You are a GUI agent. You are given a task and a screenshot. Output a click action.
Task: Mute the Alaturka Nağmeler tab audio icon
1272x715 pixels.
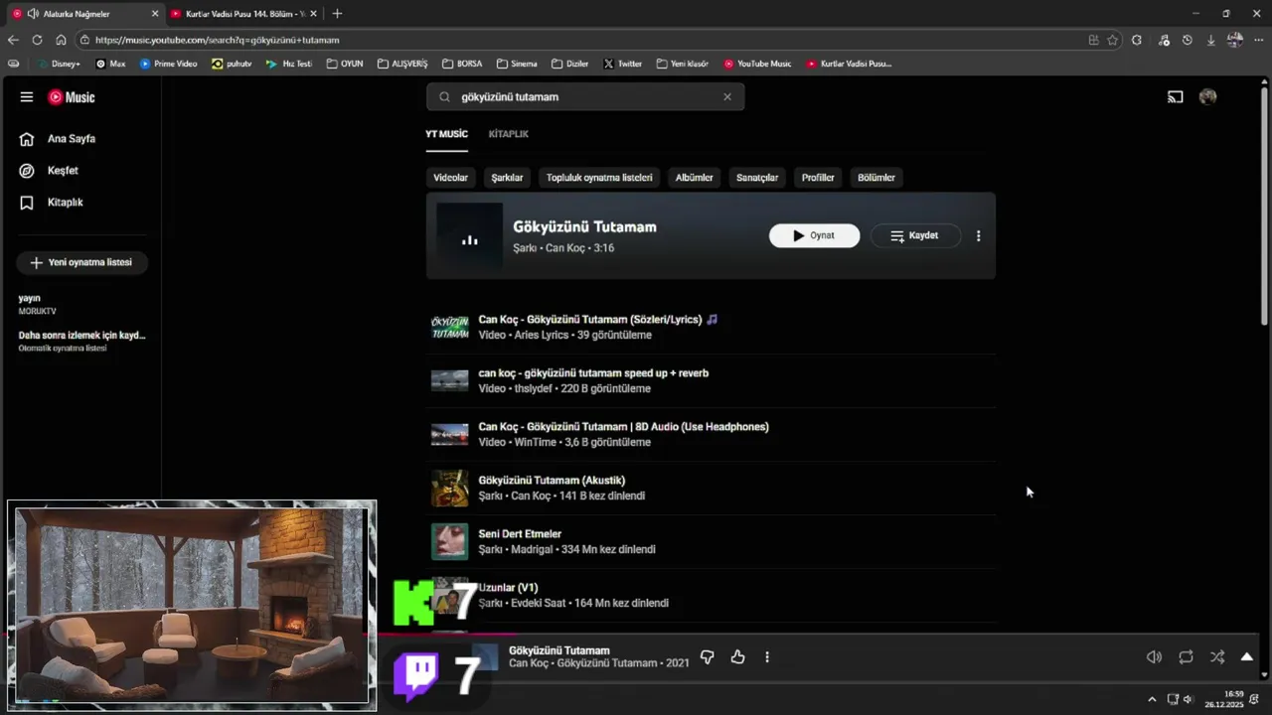click(x=33, y=14)
